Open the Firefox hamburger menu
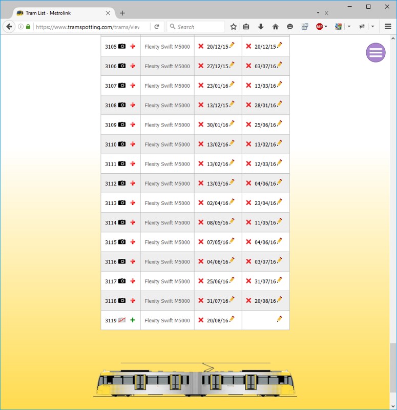The height and width of the screenshot is (410, 397). tap(388, 27)
